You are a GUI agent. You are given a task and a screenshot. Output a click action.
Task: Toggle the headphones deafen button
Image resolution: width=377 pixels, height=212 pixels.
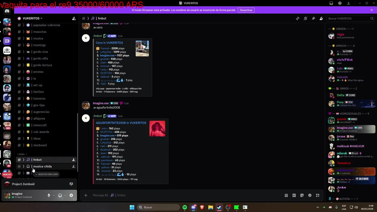(60, 195)
